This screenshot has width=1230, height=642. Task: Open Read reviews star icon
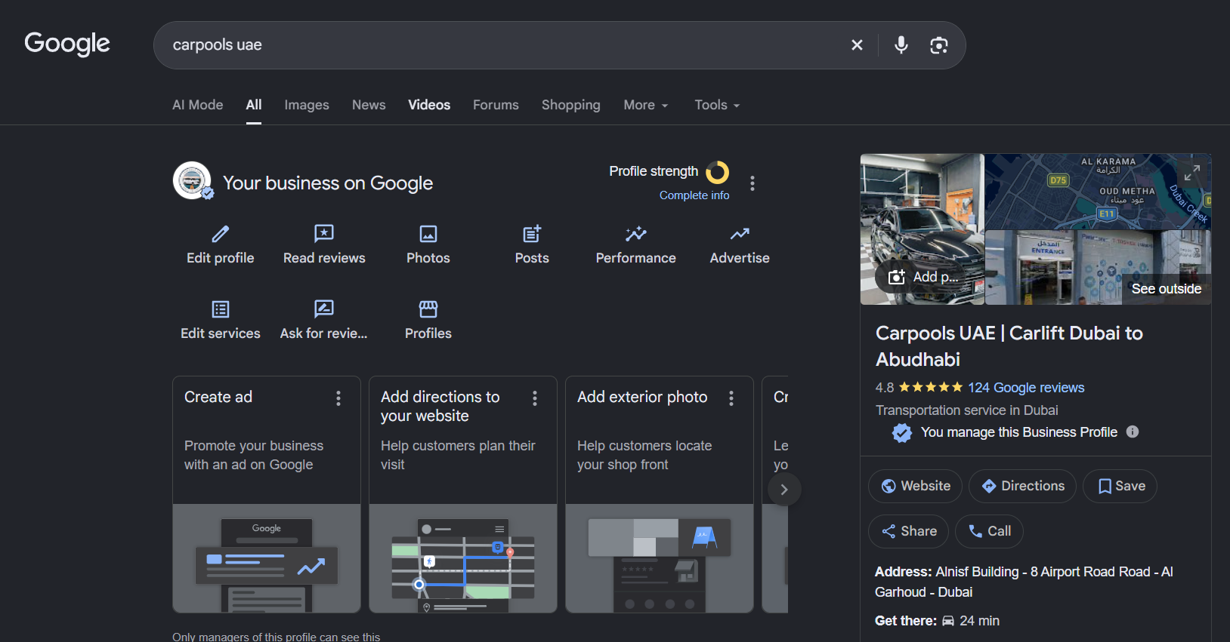point(324,234)
